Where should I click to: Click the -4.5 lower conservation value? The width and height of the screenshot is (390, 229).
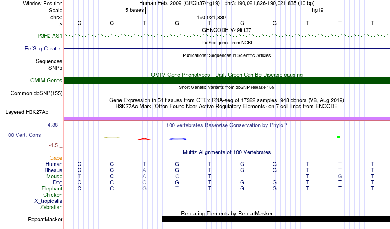(53, 145)
